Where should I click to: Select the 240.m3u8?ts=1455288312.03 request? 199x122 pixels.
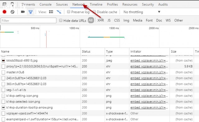(26, 78)
